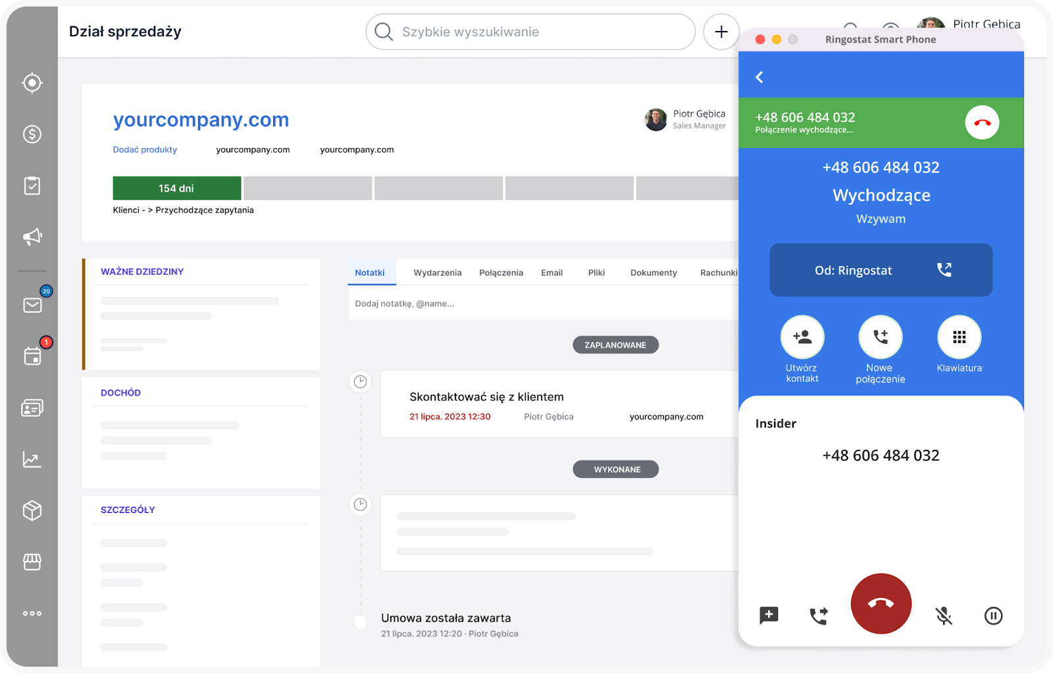Open the store sidebar icon
The width and height of the screenshot is (1053, 673).
(x=32, y=562)
